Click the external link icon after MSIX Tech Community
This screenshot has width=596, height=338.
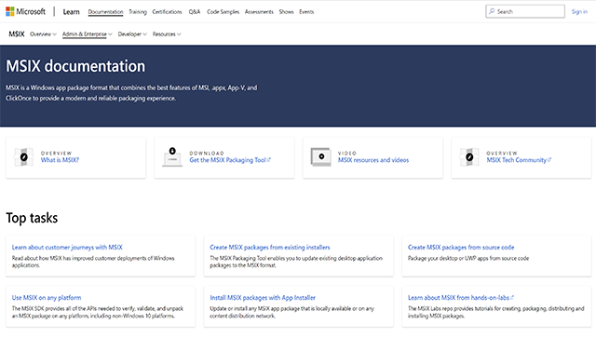tap(549, 160)
